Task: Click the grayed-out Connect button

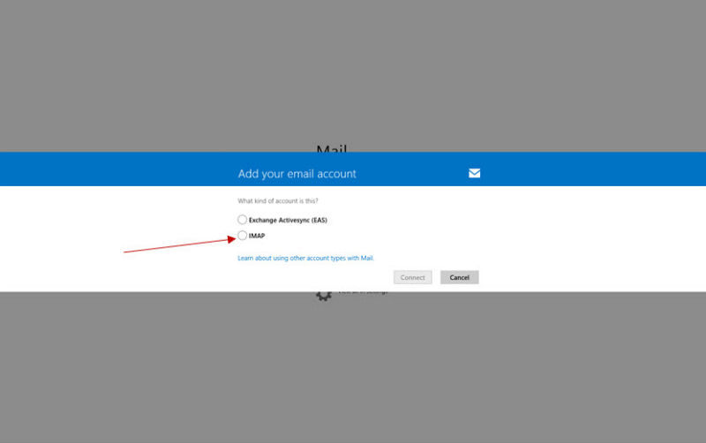Action: 412,277
